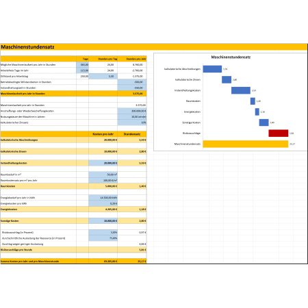Select the Energiekosten pro kWh value cell
This screenshot has height=308, width=308.
(103, 203)
